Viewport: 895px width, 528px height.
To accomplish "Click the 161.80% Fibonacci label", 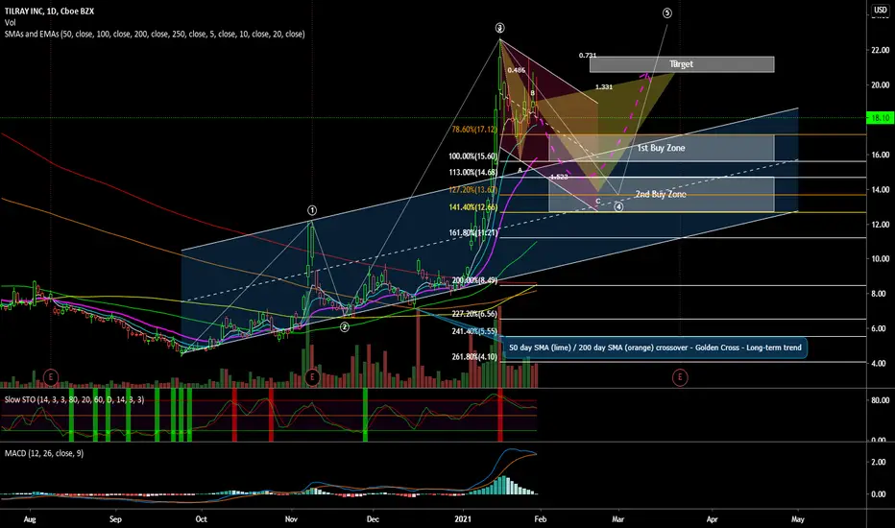I will coord(472,233).
